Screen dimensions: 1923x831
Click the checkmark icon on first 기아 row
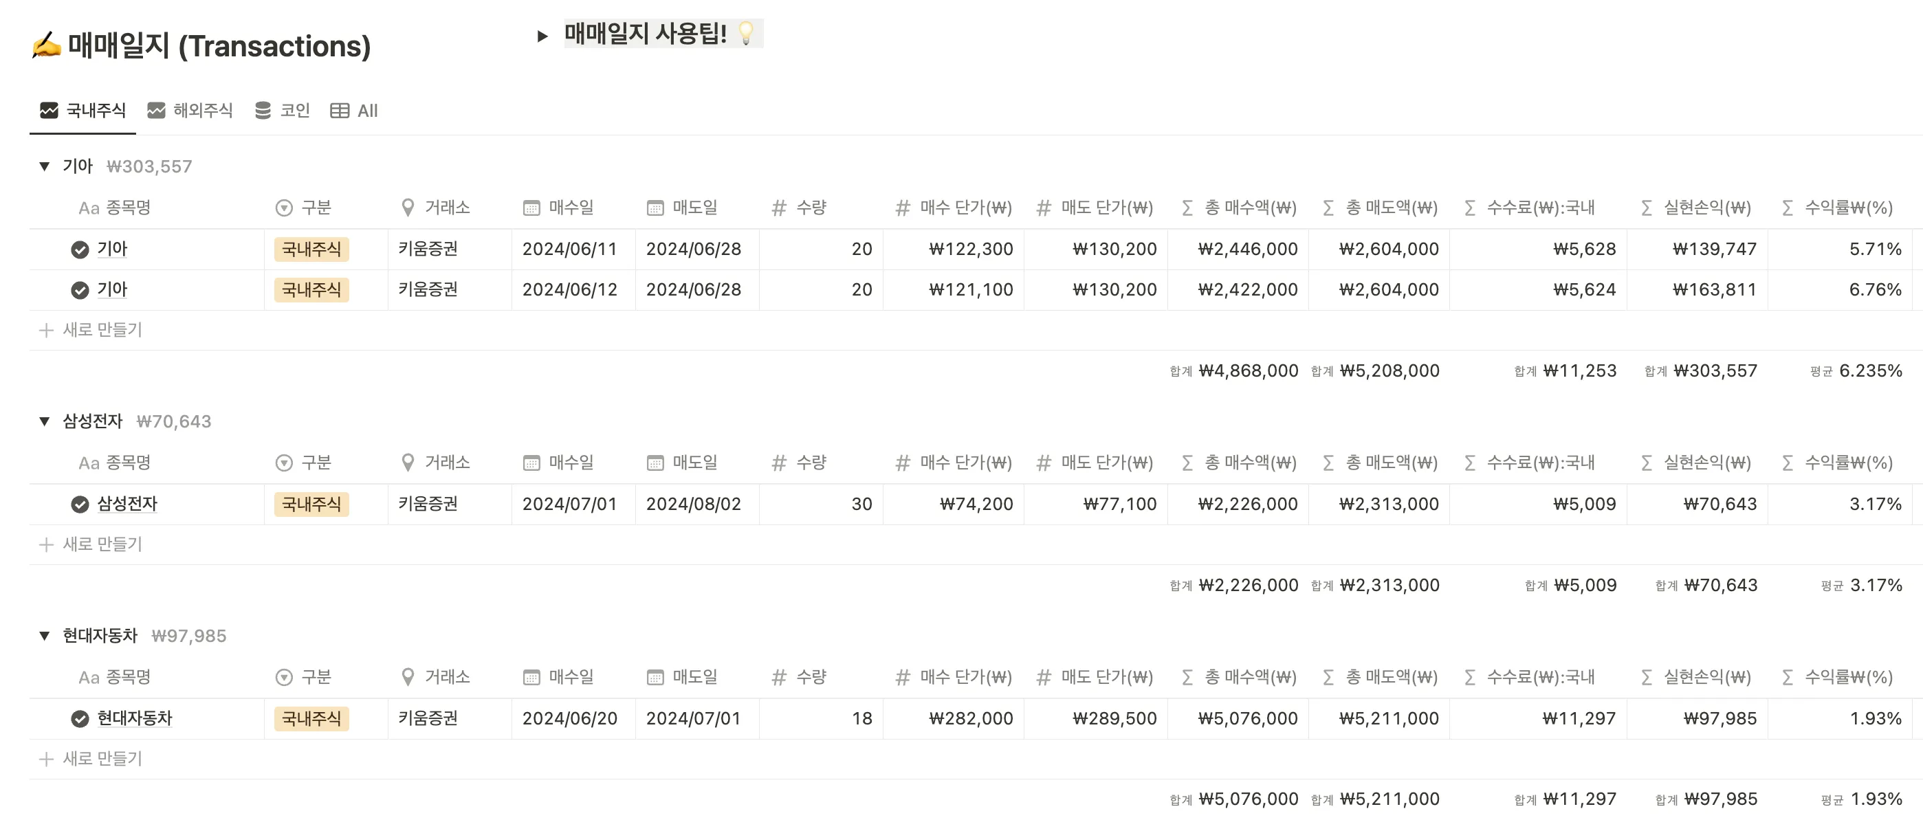point(80,249)
